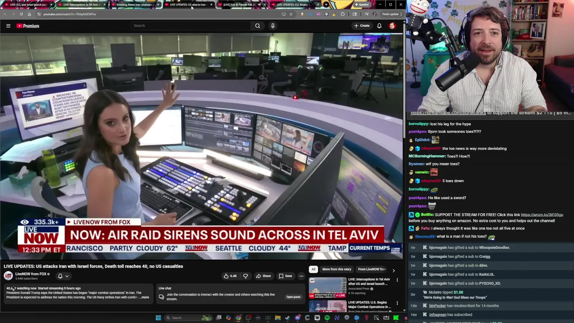Mute audio on Fox & Friends tab

[259, 4]
